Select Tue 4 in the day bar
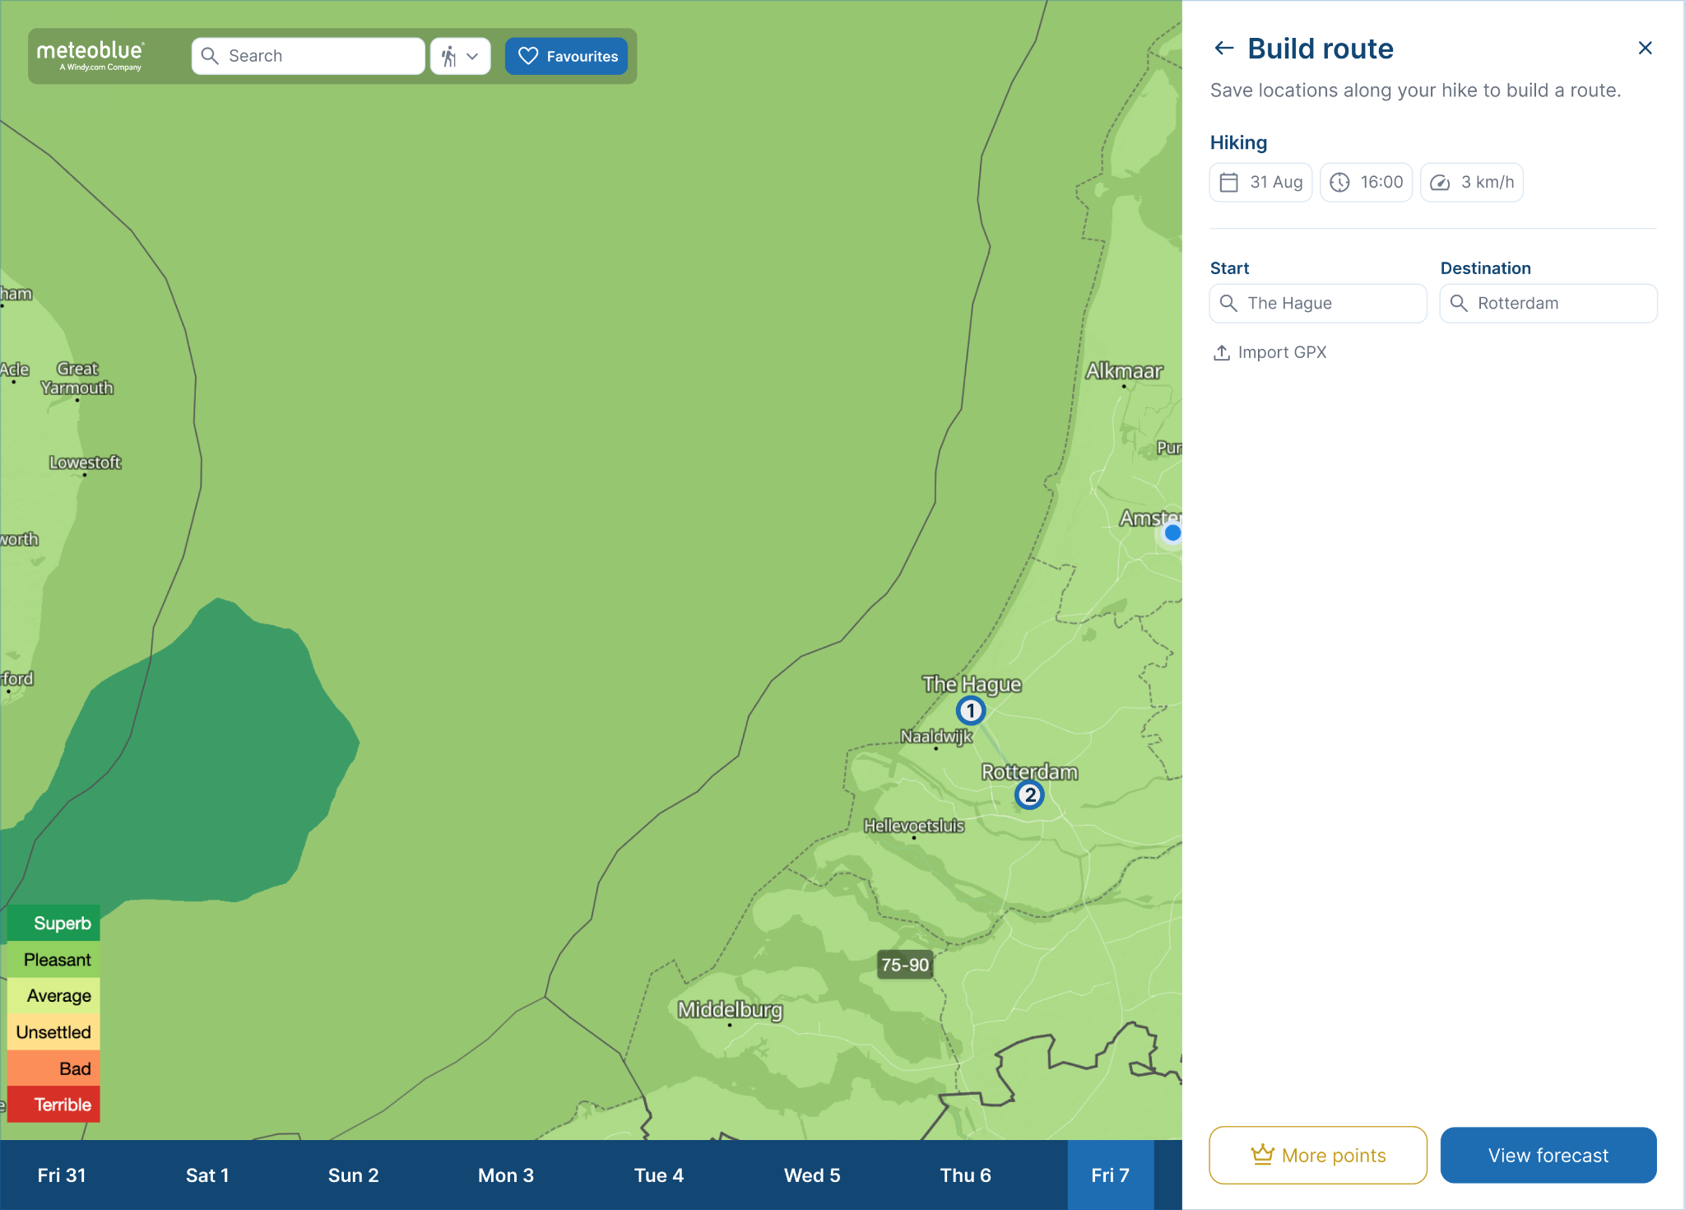1685x1210 pixels. (659, 1175)
